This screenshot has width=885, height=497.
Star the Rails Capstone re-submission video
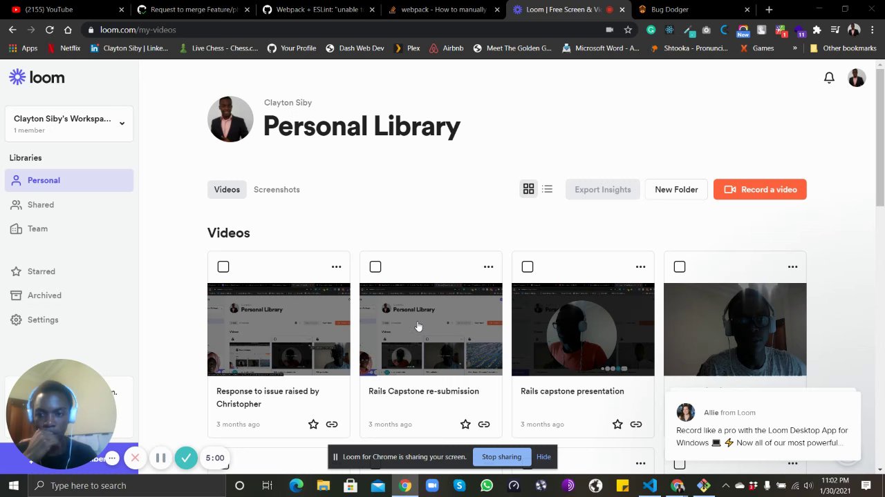[x=465, y=425]
